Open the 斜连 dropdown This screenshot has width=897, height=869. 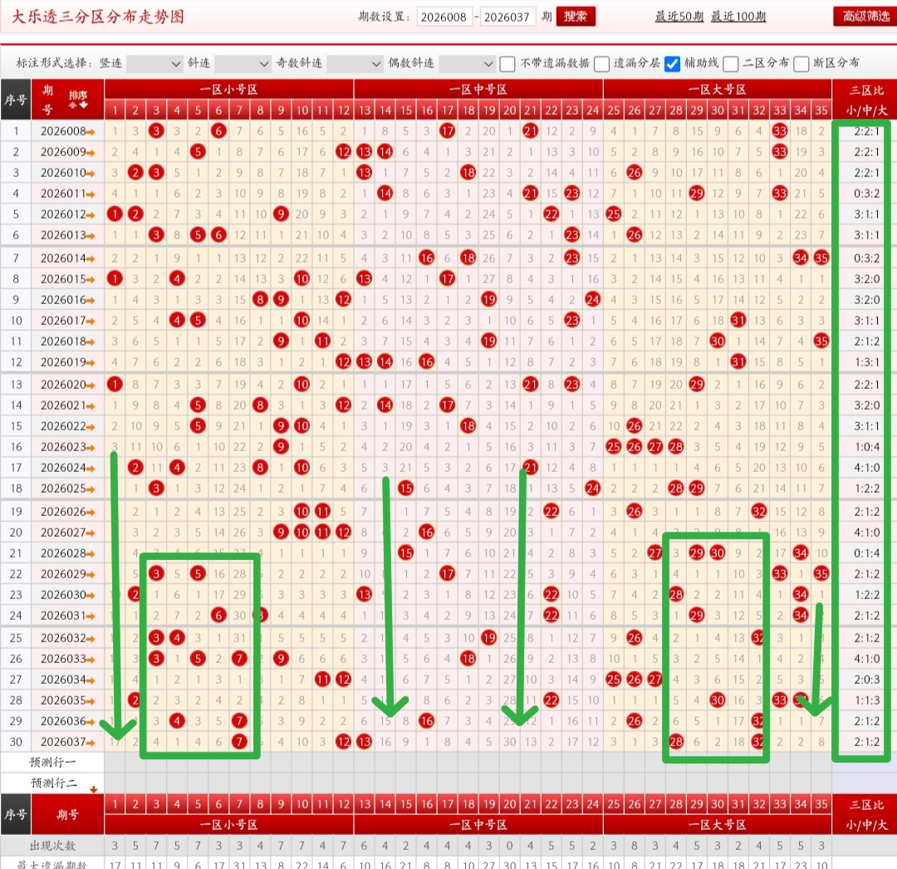pos(242,63)
